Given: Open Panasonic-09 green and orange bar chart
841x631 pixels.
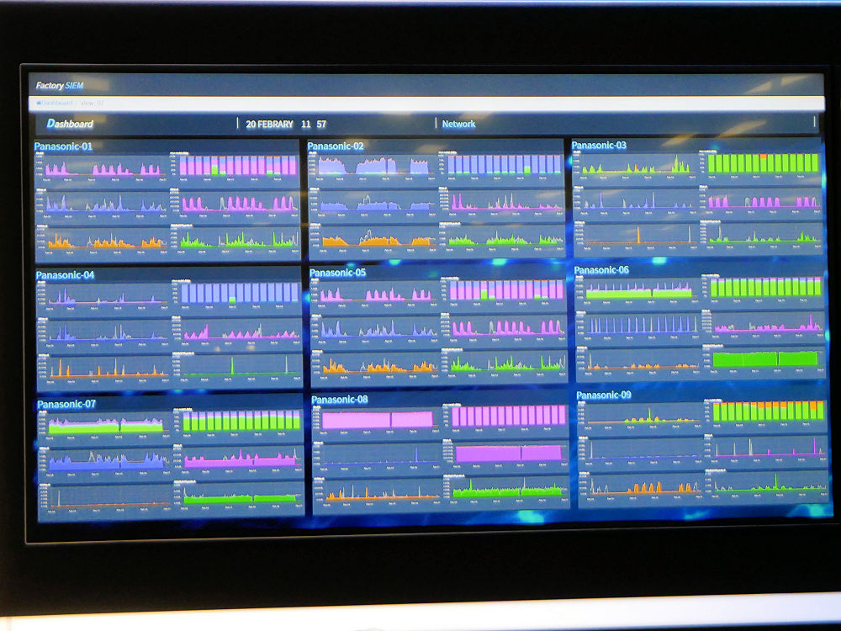Looking at the screenshot, I should pos(765,413).
